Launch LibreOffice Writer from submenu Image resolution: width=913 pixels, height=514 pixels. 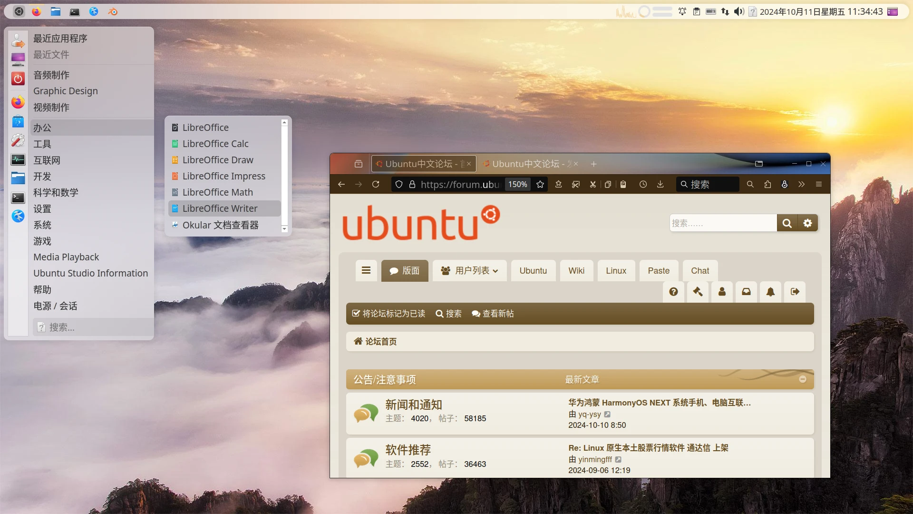tap(224, 208)
